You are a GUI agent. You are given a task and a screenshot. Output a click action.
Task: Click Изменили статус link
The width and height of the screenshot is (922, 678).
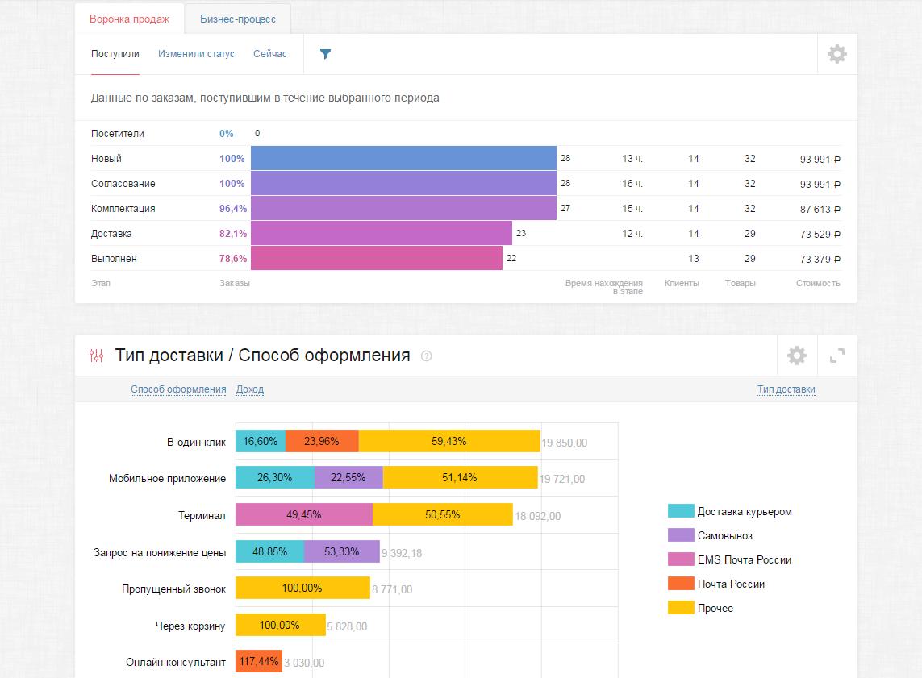click(x=196, y=54)
